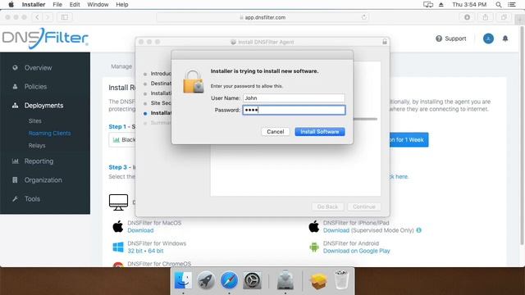Click the lock icon in authentication dialog

coord(194,81)
